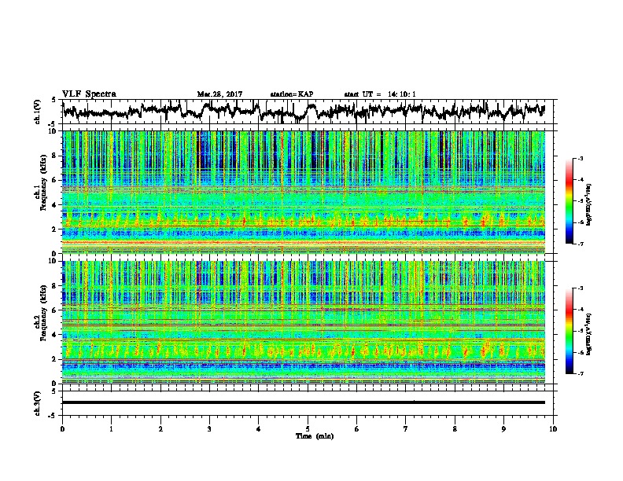This screenshot has height=481, width=623.
Task: Click inside the ch.2 spectrogram panel
Action: coord(304,322)
